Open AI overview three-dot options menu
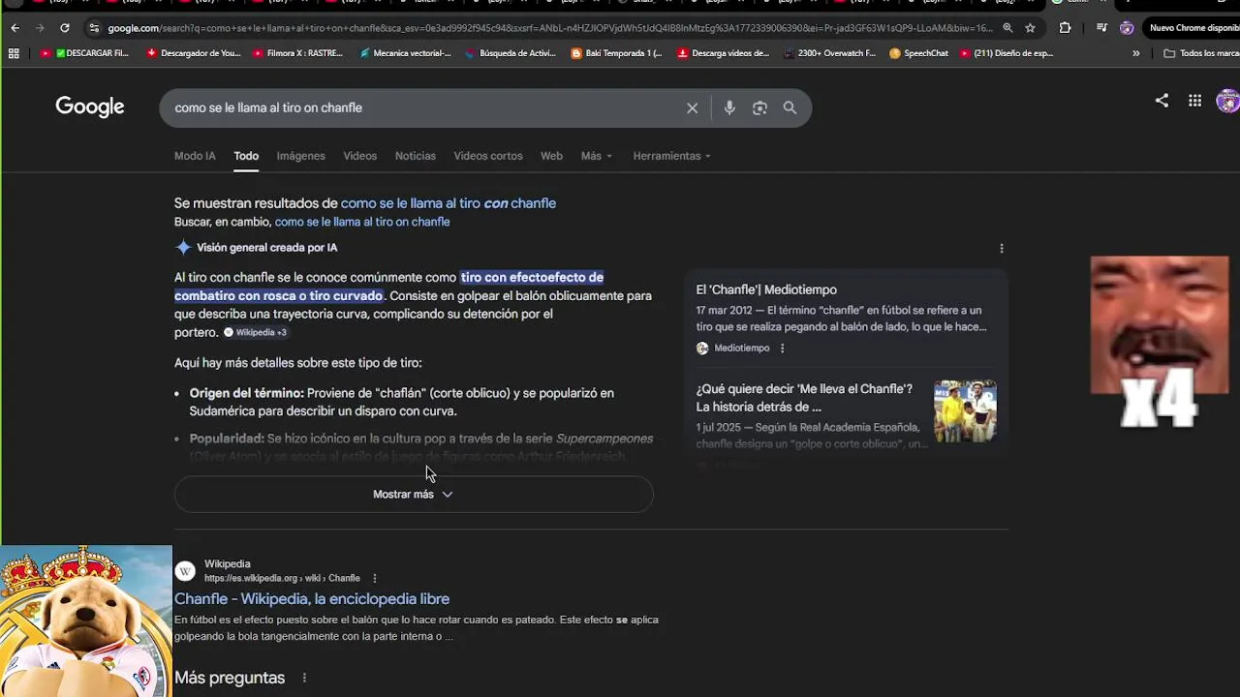The width and height of the screenshot is (1240, 697). (1002, 249)
